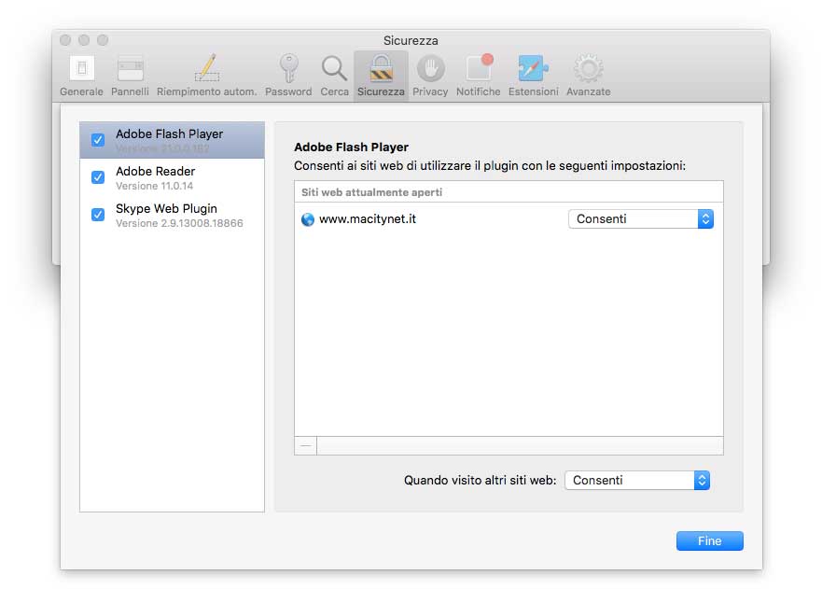Click the window close button
The image size is (822, 589).
65,40
